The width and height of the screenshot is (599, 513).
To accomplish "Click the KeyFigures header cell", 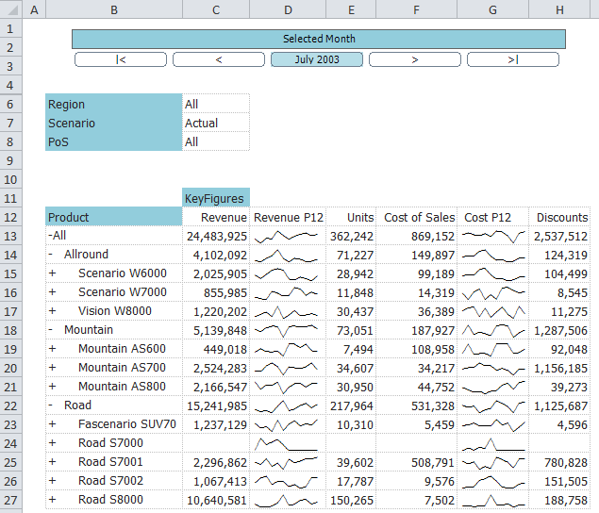I will (x=216, y=198).
